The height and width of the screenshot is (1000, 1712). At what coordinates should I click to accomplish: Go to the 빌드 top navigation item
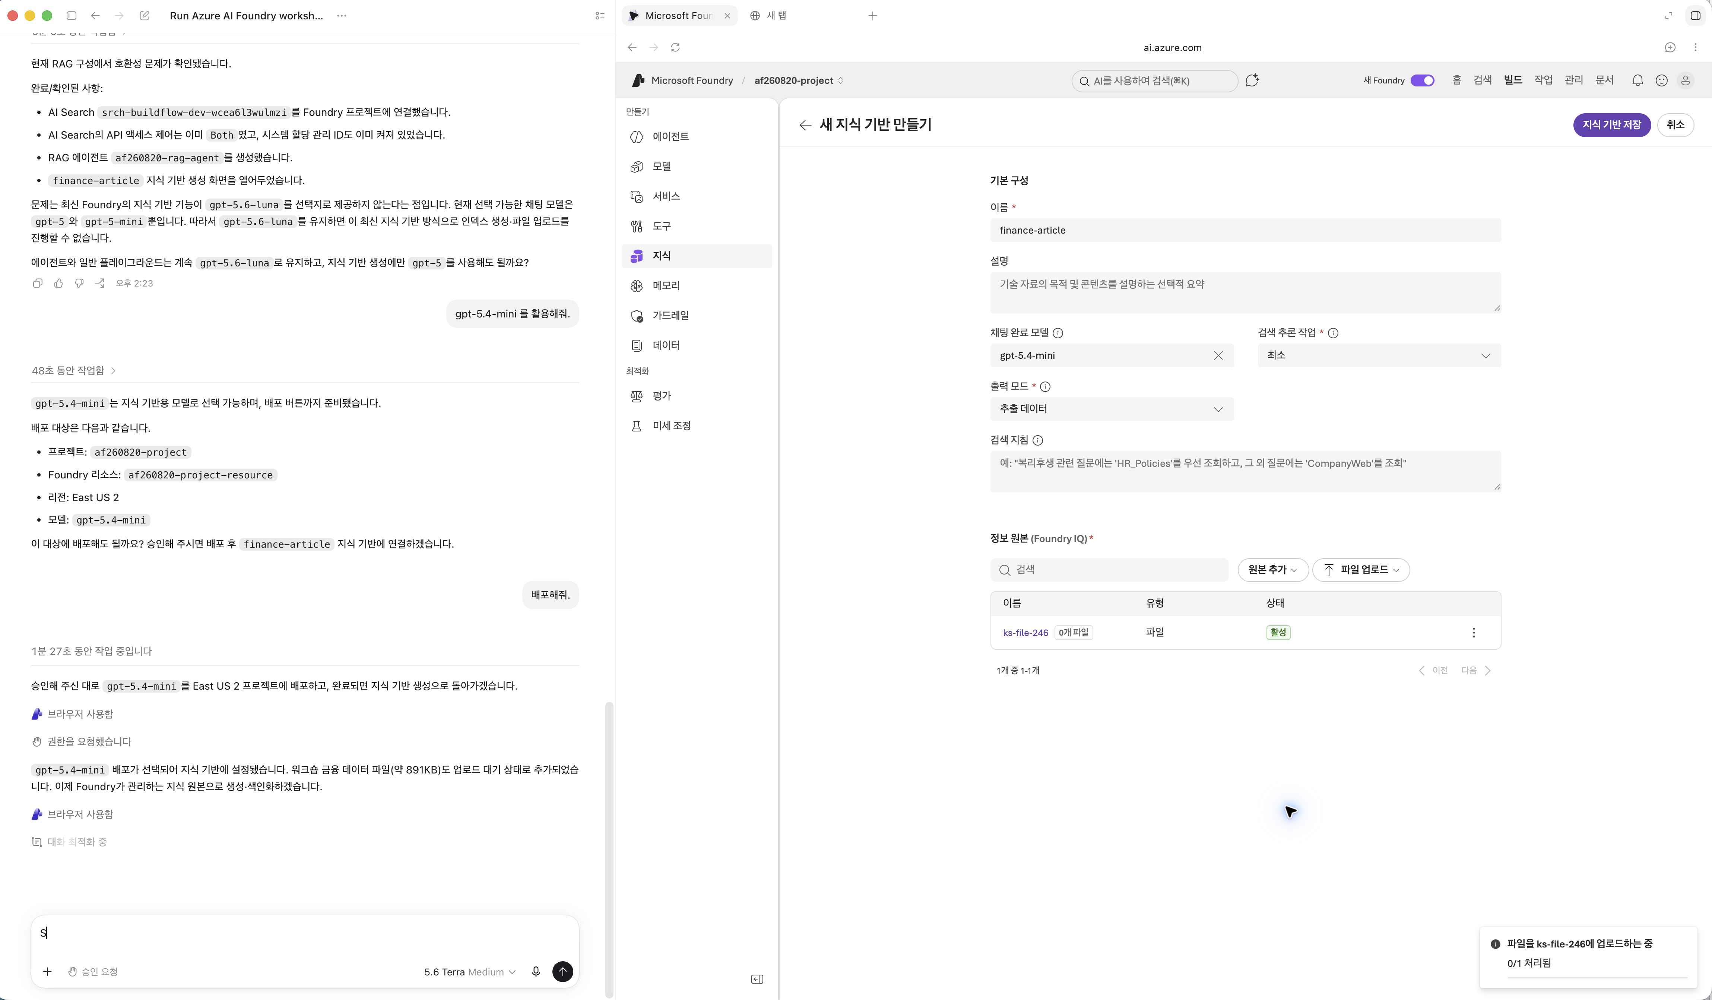click(1513, 80)
